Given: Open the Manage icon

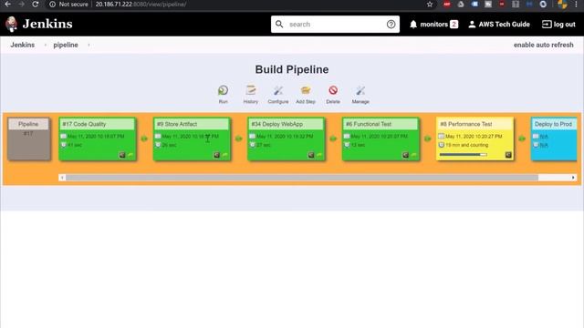Looking at the screenshot, I should pyautogui.click(x=360, y=90).
